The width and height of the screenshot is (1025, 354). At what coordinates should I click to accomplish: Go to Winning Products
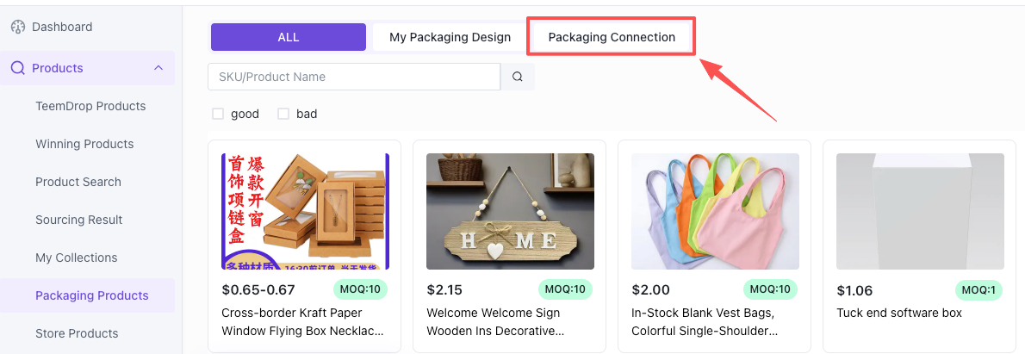tap(84, 144)
